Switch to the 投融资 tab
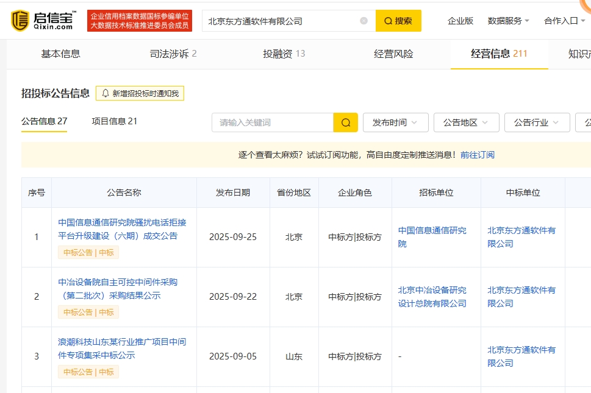 284,54
